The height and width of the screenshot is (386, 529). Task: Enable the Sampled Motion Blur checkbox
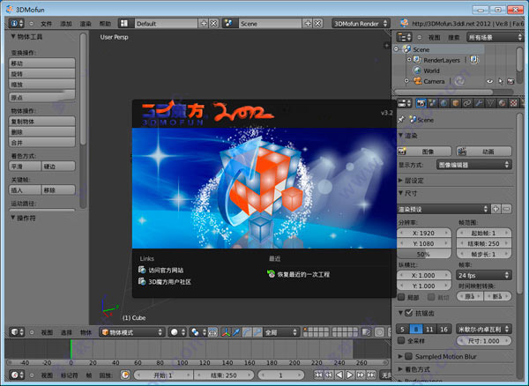pyautogui.click(x=408, y=356)
